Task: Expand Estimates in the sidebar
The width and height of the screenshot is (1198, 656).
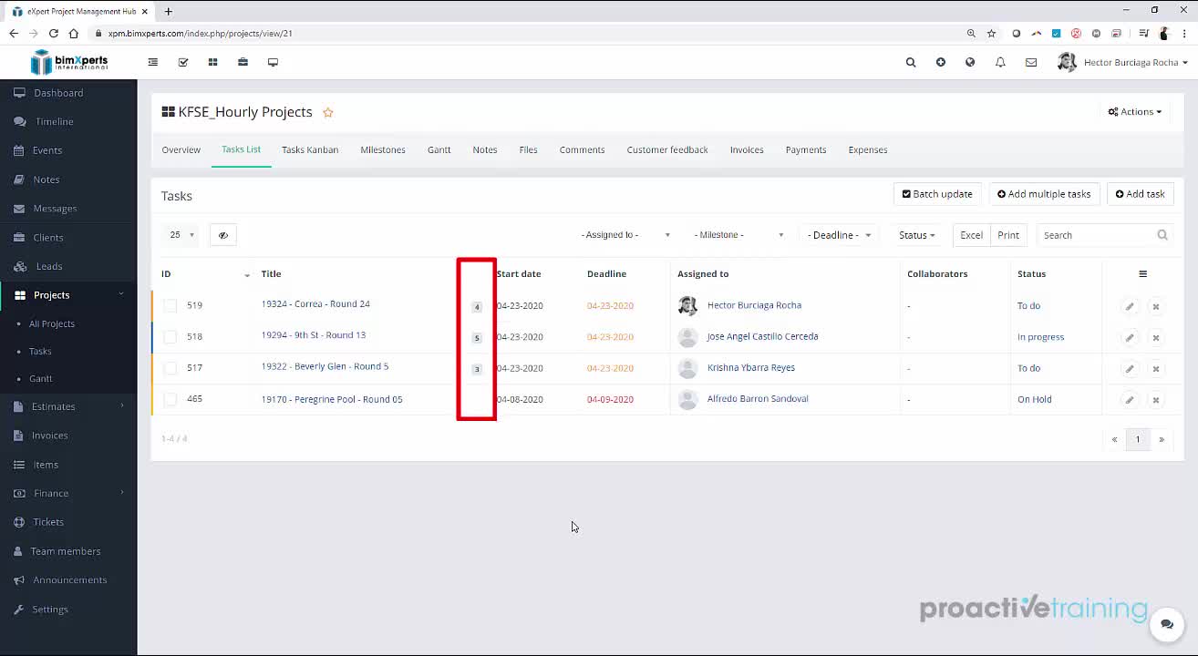Action: coord(68,406)
